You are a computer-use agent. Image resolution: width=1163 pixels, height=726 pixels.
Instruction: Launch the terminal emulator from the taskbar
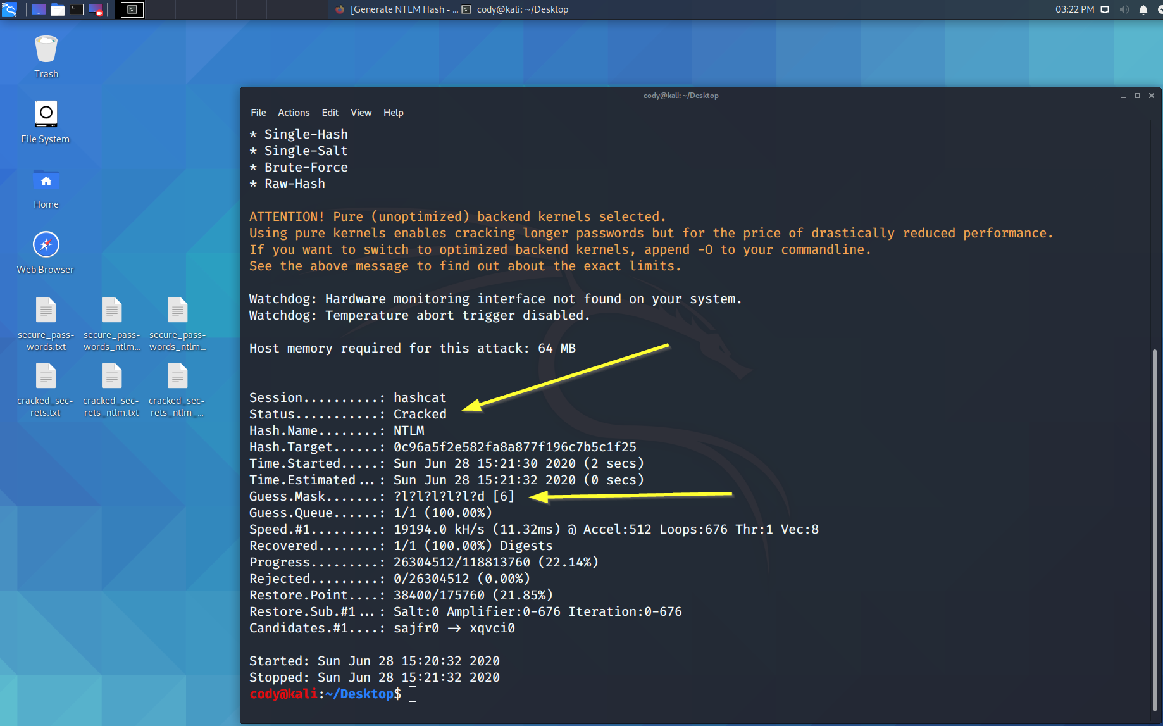(77, 9)
